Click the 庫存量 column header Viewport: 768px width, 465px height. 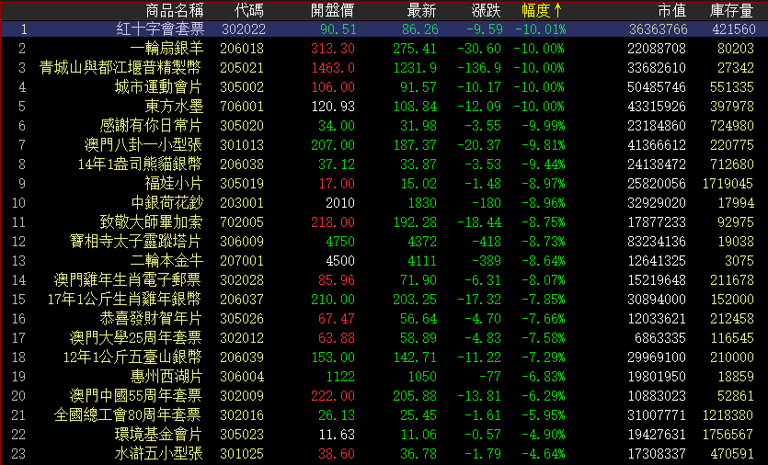pyautogui.click(x=732, y=10)
